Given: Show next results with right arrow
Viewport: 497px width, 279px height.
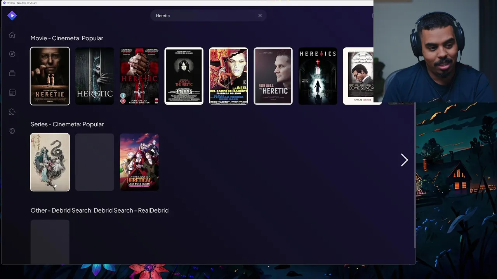Looking at the screenshot, I should [x=404, y=160].
